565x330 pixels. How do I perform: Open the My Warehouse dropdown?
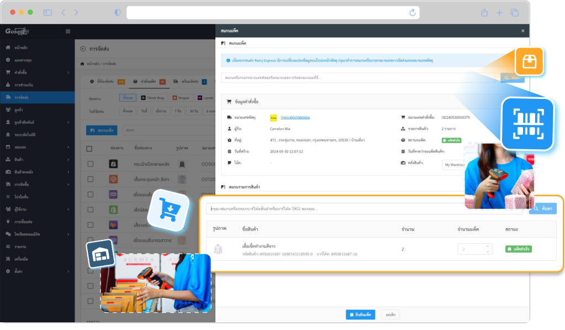453,165
